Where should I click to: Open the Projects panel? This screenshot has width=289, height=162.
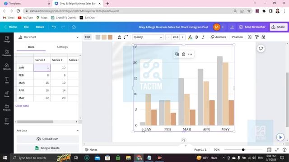click(x=7, y=108)
